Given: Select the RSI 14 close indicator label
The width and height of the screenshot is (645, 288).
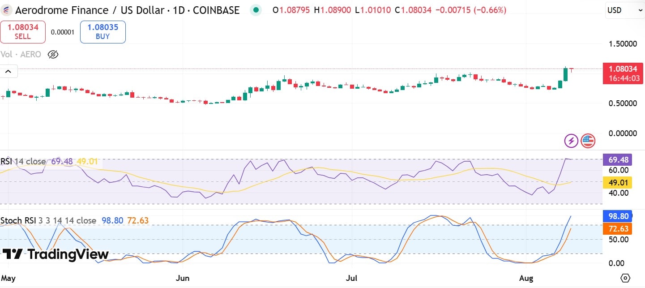Looking at the screenshot, I should tap(24, 161).
